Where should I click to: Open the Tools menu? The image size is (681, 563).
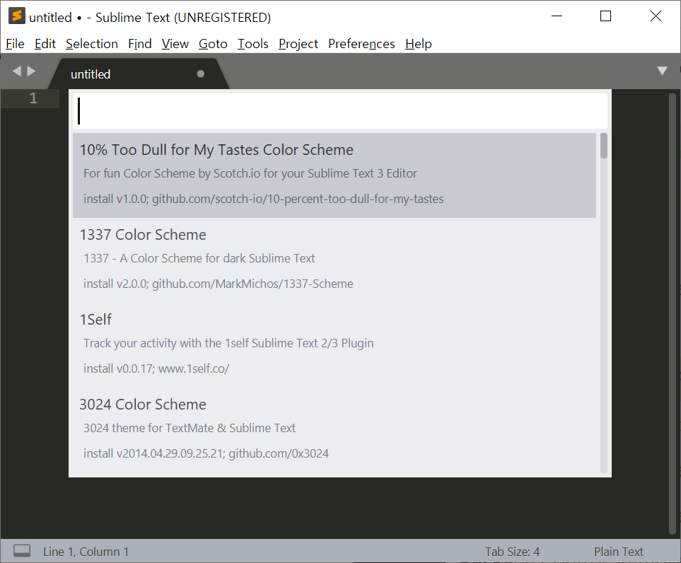click(252, 44)
